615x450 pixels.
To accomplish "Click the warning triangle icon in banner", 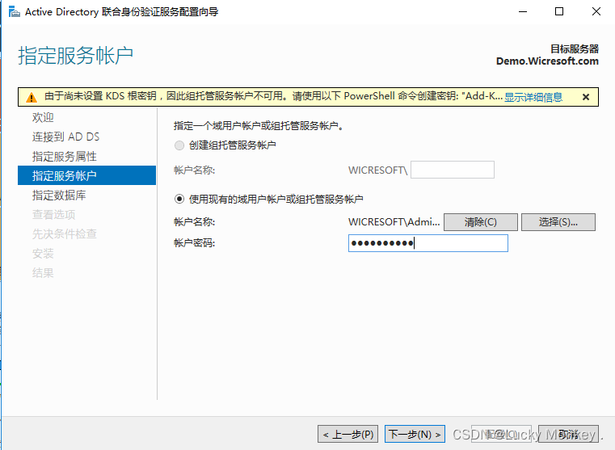I will click(x=32, y=97).
